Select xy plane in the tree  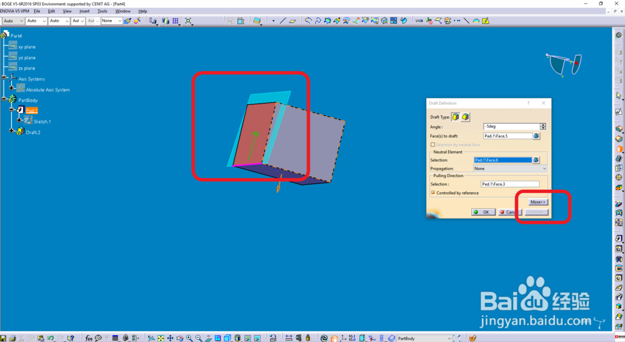(x=27, y=47)
